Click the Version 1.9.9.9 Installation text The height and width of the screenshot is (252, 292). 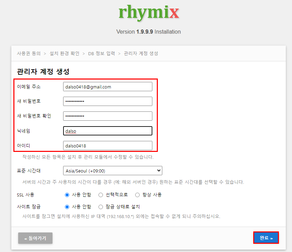point(149,32)
